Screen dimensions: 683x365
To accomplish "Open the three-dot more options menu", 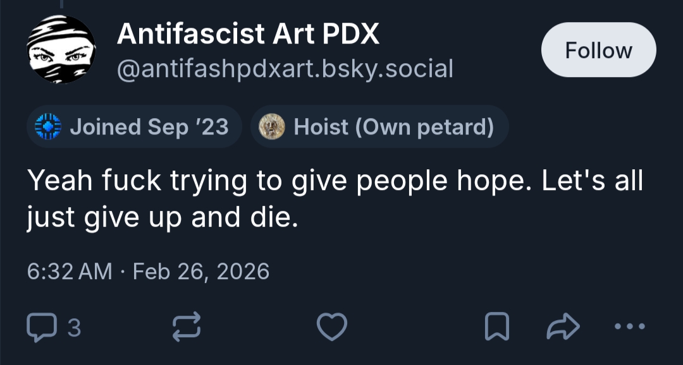I will point(629,326).
